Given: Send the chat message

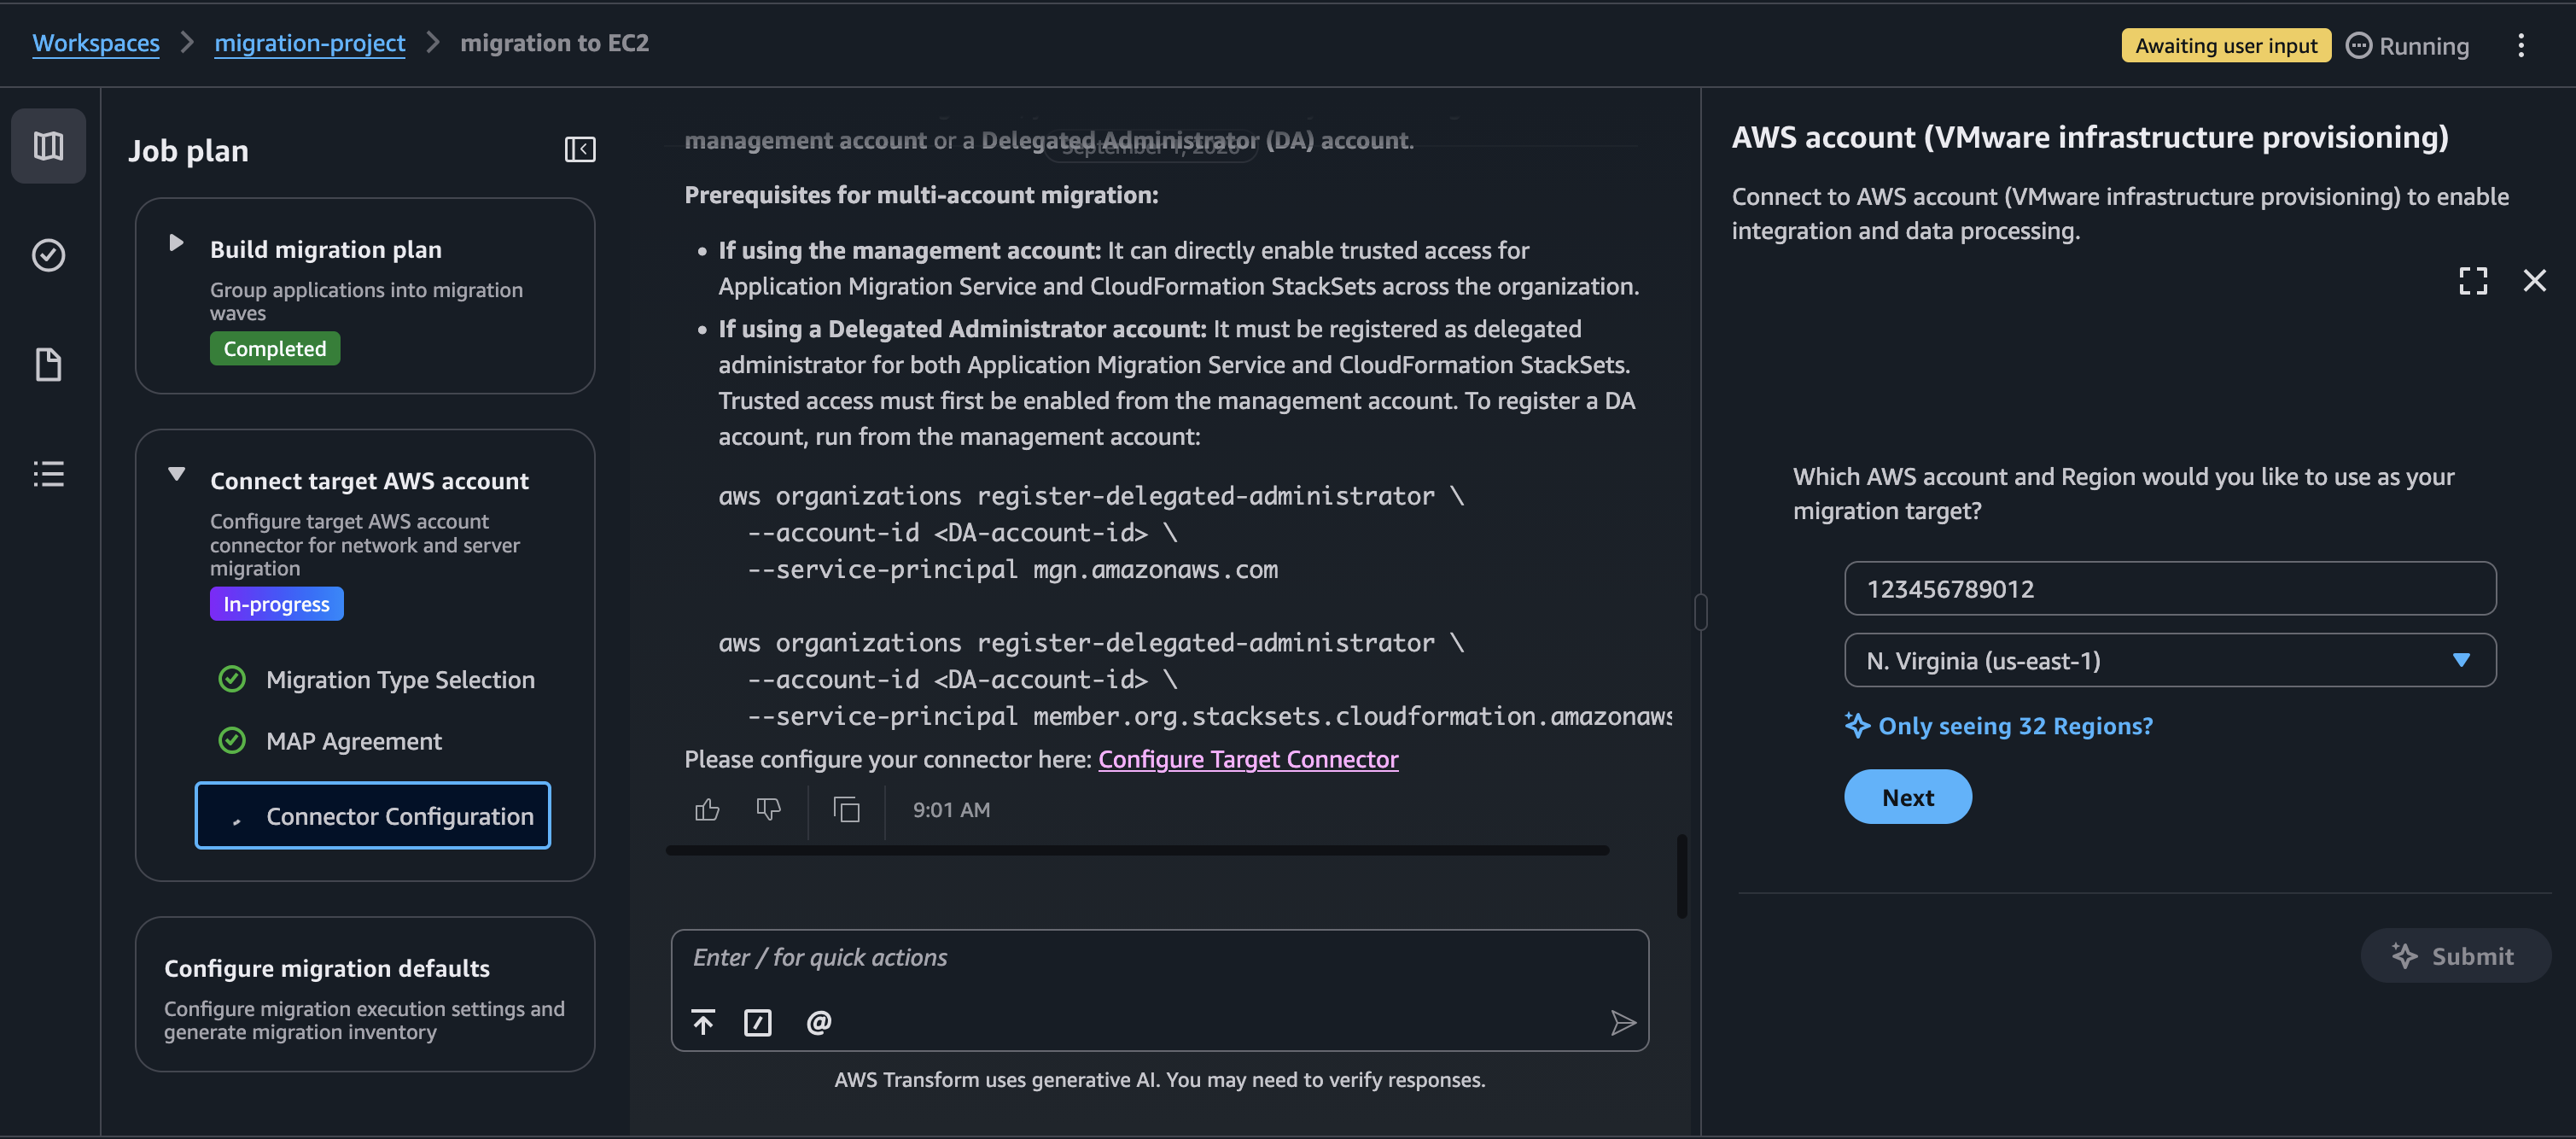Looking at the screenshot, I should pyautogui.click(x=1623, y=1022).
